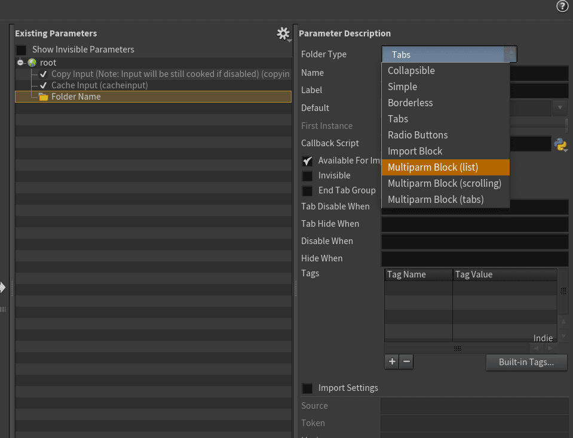573x438 pixels.
Task: Toggle the Invisible checkbox
Action: click(307, 176)
